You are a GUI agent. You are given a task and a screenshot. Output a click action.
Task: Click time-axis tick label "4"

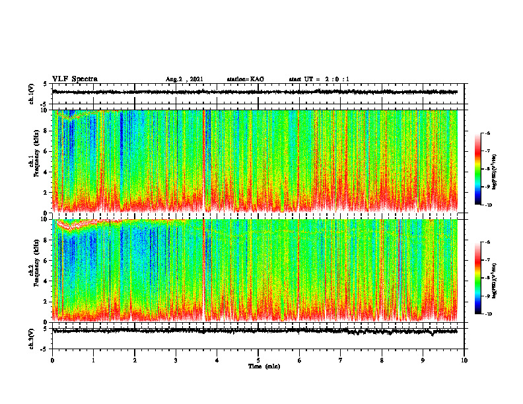217,360
